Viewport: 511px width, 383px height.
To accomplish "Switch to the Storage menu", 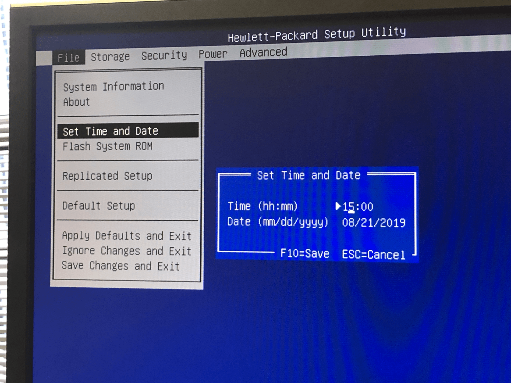I will [110, 57].
